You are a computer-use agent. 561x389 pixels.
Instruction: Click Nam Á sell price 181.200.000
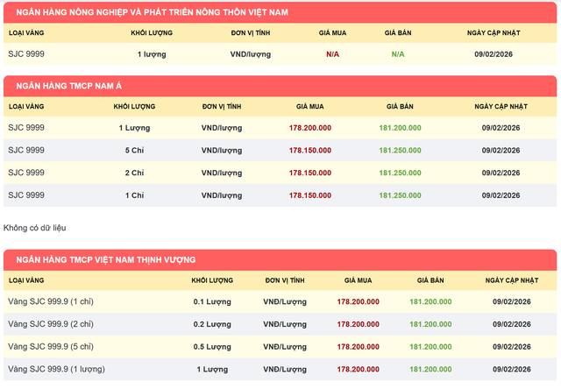[400, 128]
